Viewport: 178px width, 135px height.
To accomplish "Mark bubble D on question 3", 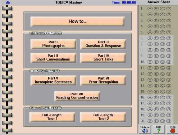I will [x=169, y=20].
